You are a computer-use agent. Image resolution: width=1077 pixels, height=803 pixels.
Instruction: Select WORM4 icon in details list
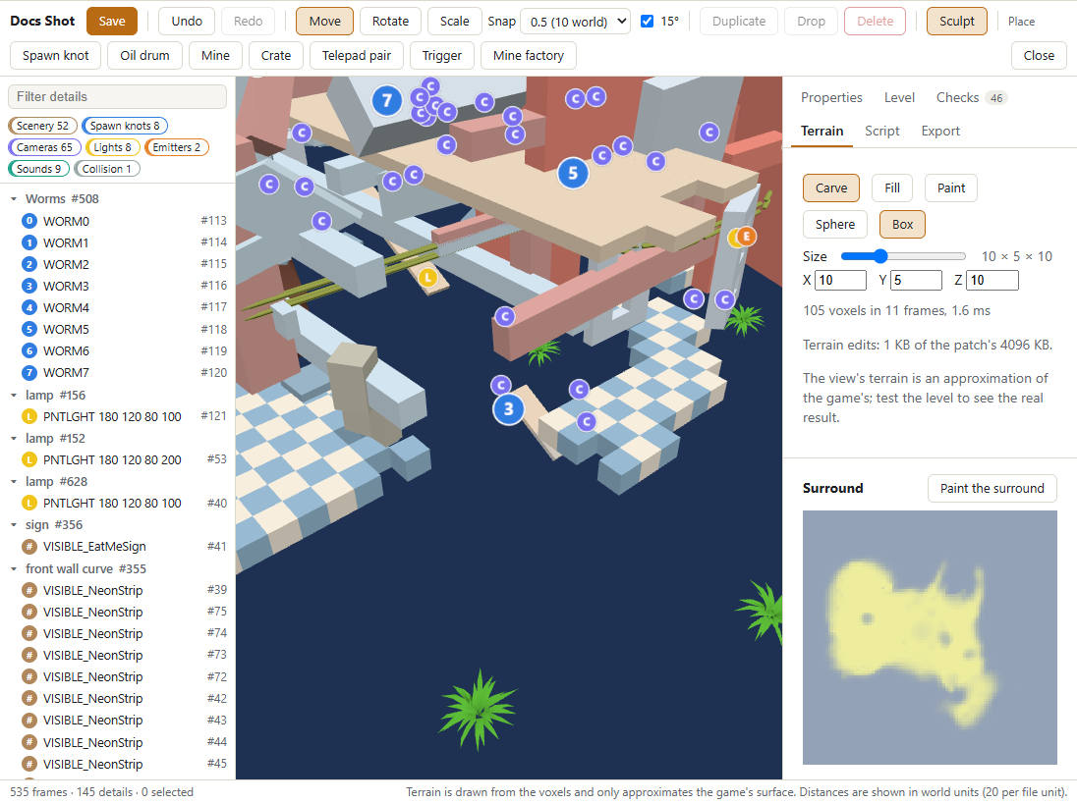tap(28, 307)
